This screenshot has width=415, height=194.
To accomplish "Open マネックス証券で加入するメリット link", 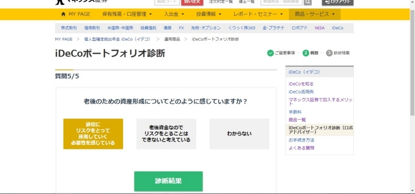I will click(320, 102).
